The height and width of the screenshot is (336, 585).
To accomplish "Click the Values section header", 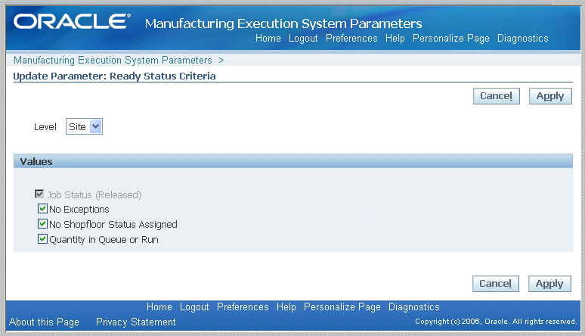I will [x=292, y=161].
